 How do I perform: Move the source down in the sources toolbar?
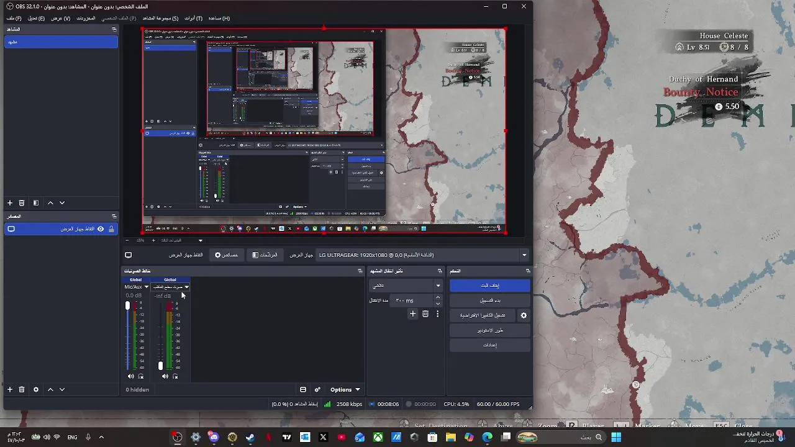62,390
